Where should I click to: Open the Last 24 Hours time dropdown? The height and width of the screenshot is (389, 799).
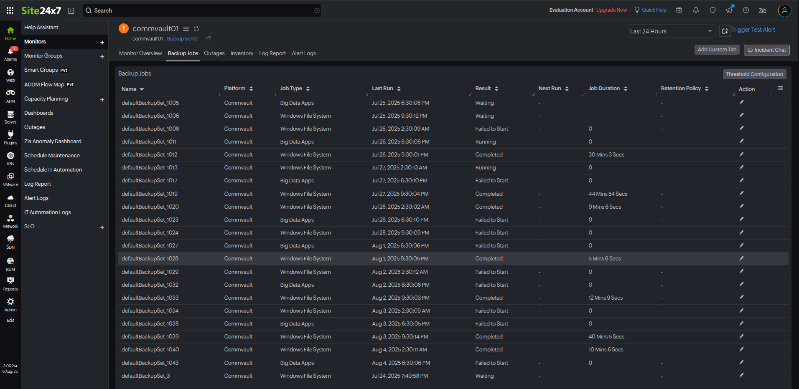coord(671,31)
